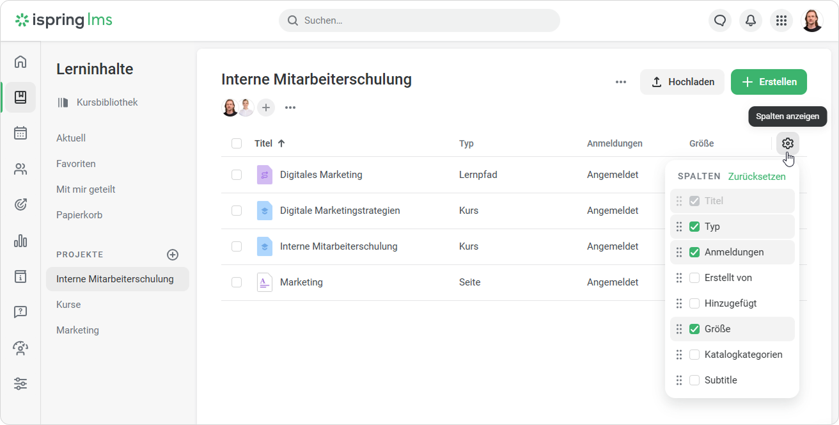The height and width of the screenshot is (425, 839).
Task: Click the notifications bell icon
Action: click(751, 20)
